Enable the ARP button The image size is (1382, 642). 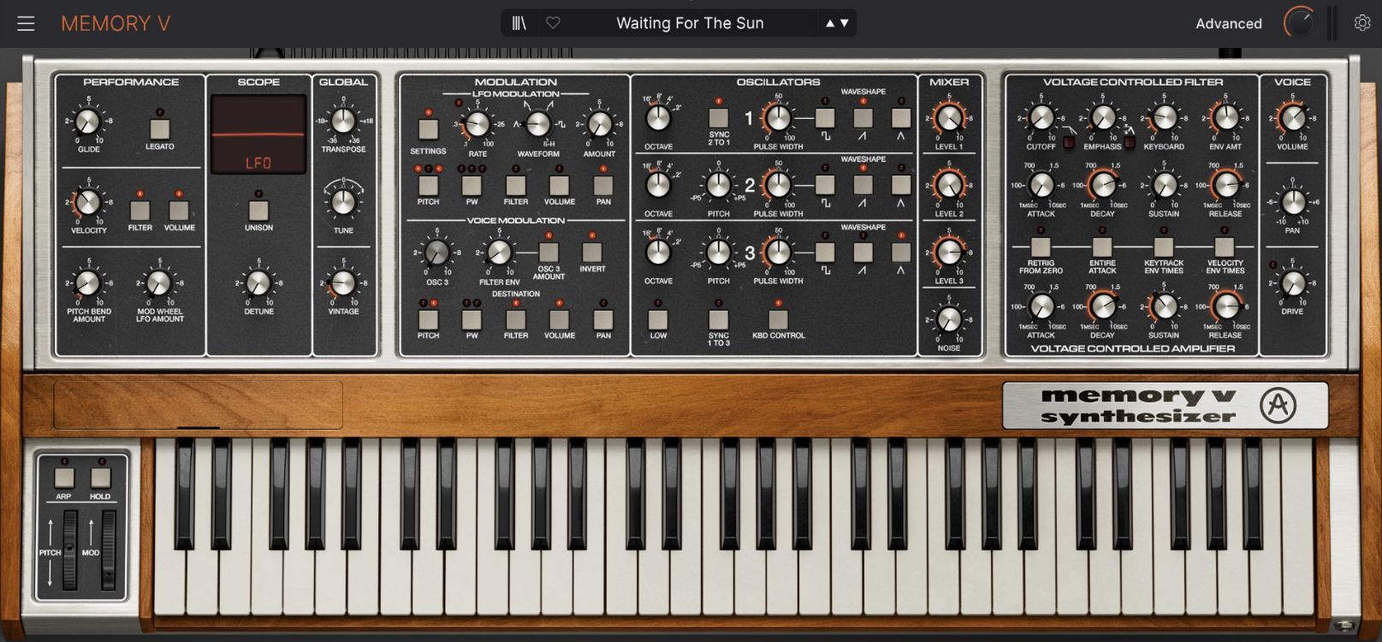64,478
